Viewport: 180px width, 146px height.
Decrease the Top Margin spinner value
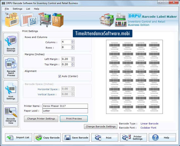(73, 65)
